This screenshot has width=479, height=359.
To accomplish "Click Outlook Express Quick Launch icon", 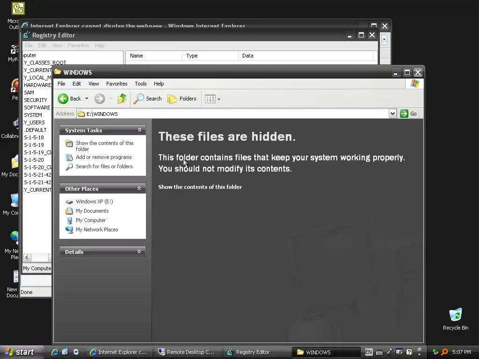I will pyautogui.click(x=65, y=352).
